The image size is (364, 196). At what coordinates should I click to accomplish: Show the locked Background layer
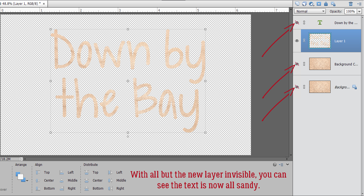(297, 87)
